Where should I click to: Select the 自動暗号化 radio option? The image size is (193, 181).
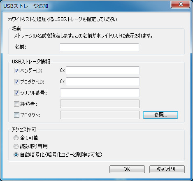16,155
